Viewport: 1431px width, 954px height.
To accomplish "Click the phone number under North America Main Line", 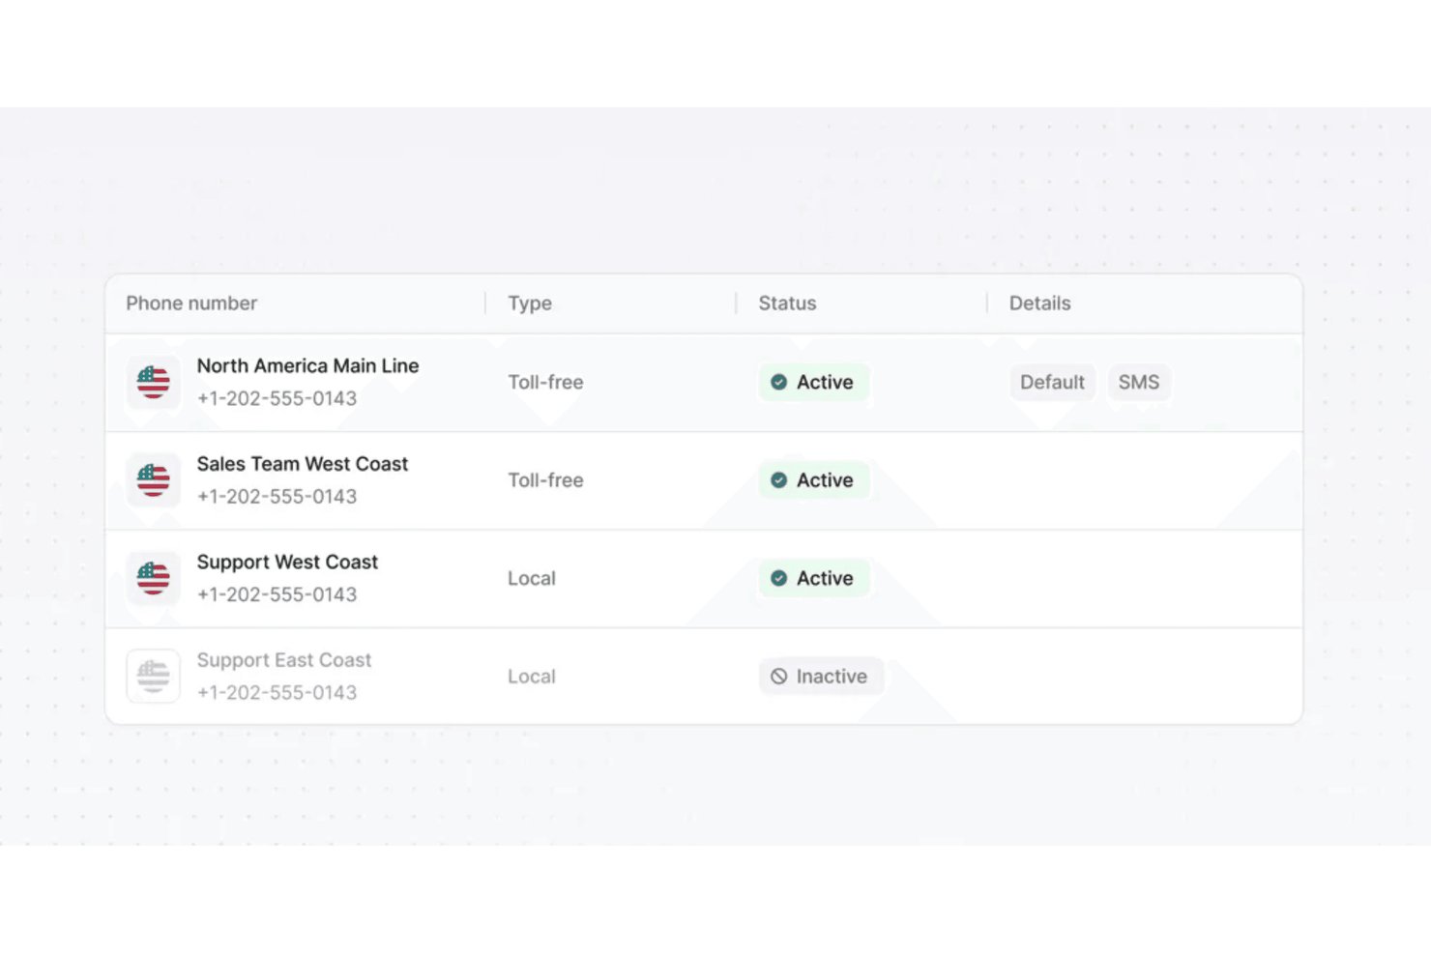I will pos(277,398).
